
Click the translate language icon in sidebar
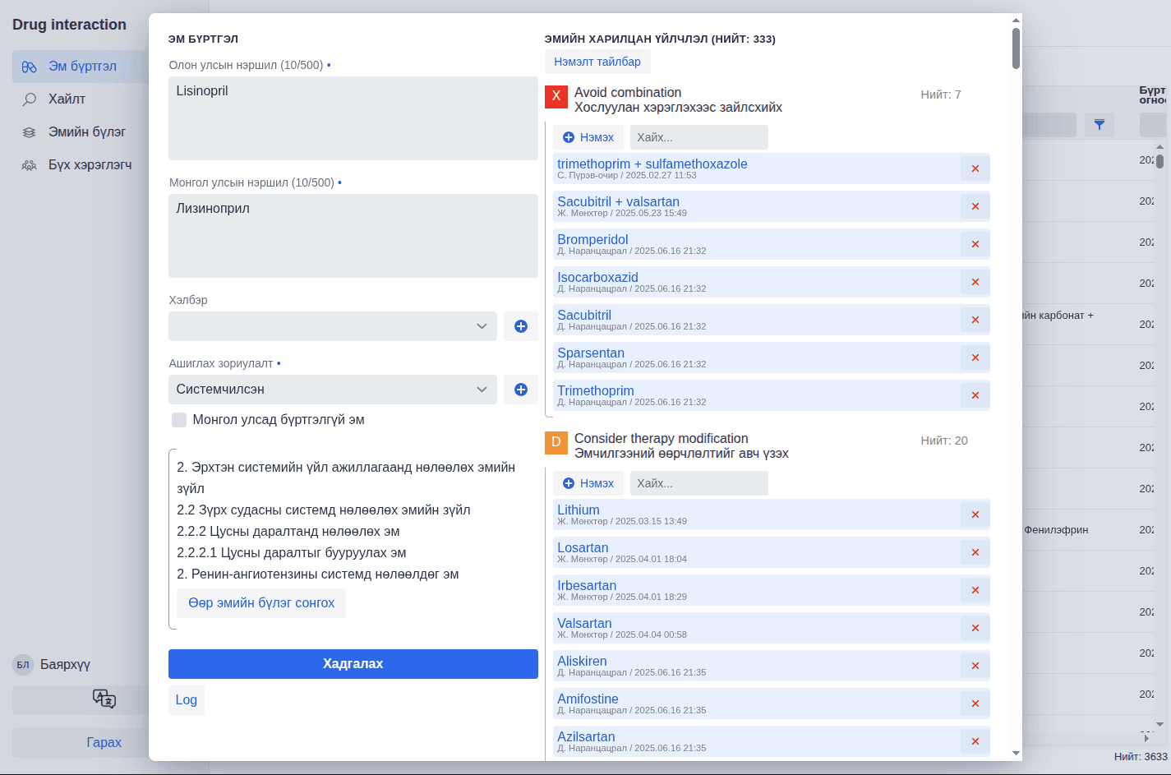tap(104, 699)
